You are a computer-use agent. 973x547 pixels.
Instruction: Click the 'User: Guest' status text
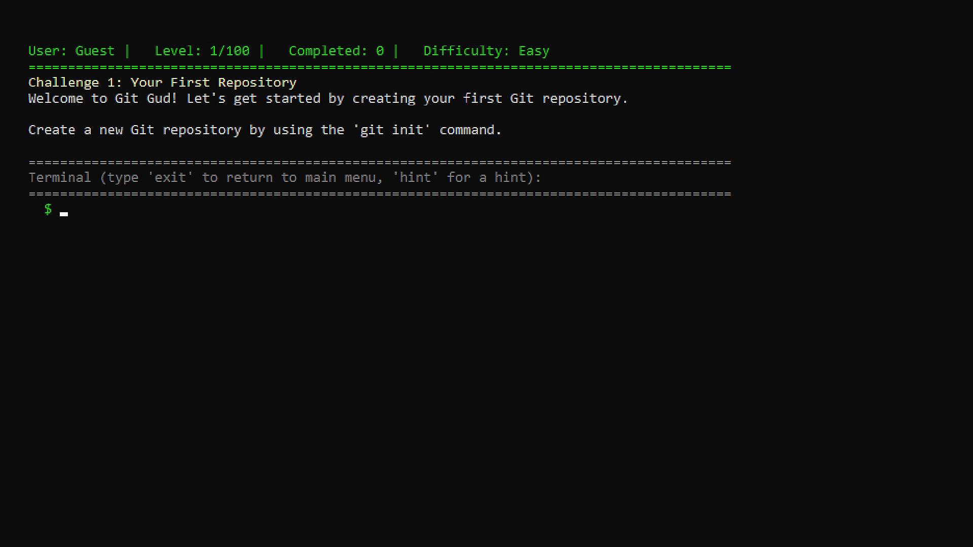coord(71,51)
